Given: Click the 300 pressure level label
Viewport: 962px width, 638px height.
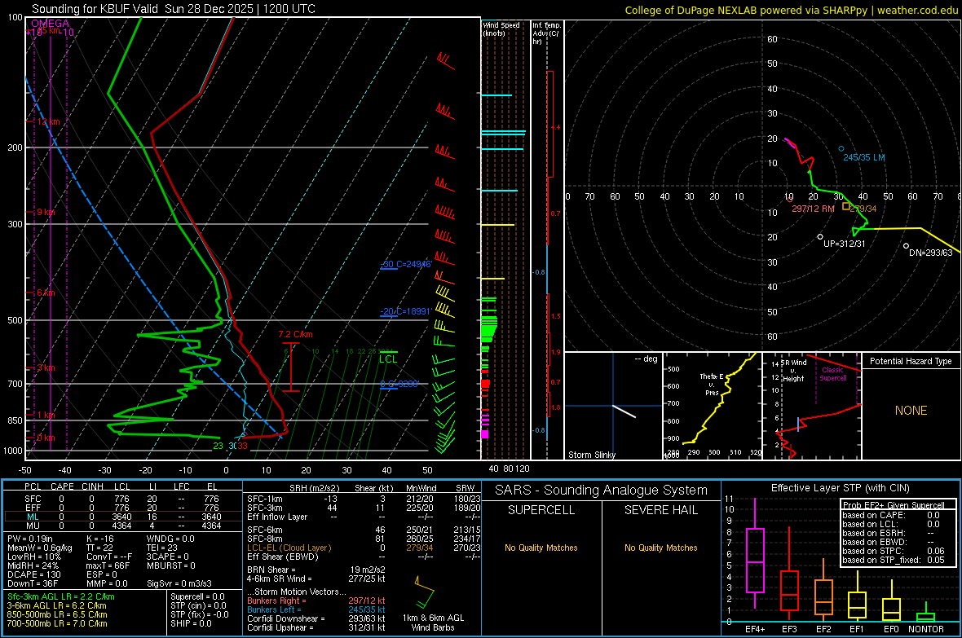Looking at the screenshot, I should tap(14, 225).
